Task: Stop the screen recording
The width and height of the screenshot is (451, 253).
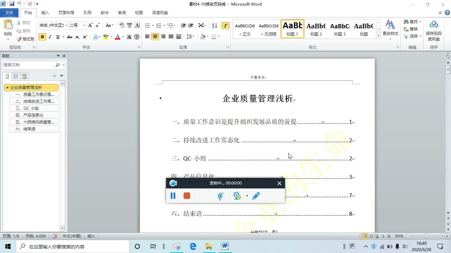Action: coord(187,196)
